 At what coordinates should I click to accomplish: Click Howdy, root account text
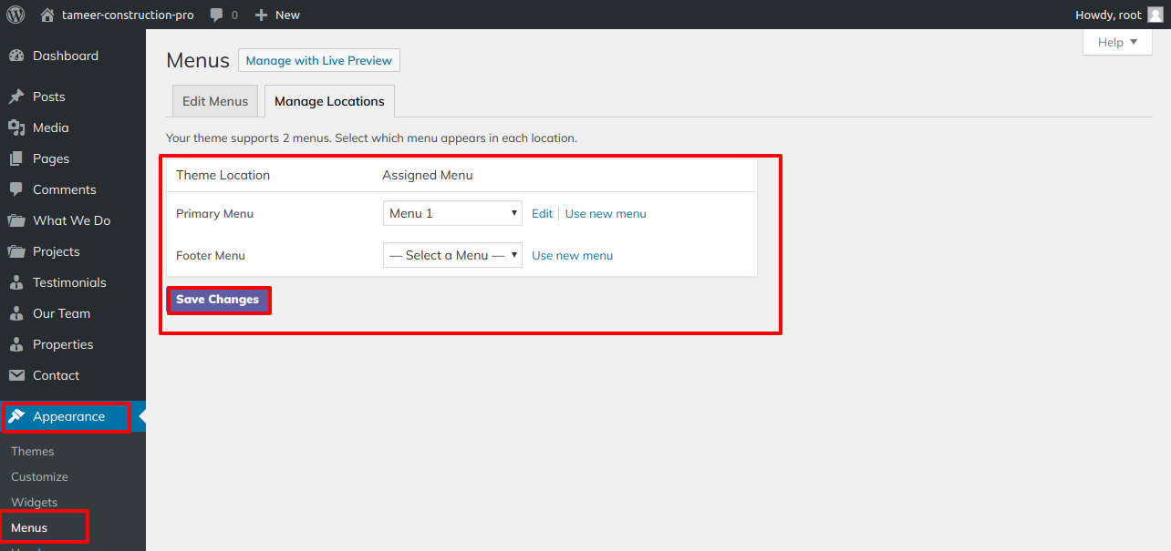tap(1108, 15)
